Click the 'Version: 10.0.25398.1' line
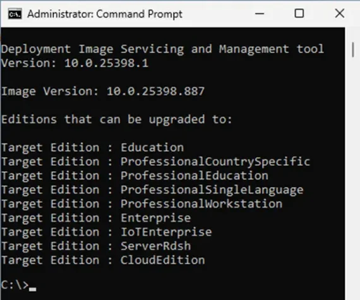Viewport: 360px width, 300px height. tap(75, 63)
